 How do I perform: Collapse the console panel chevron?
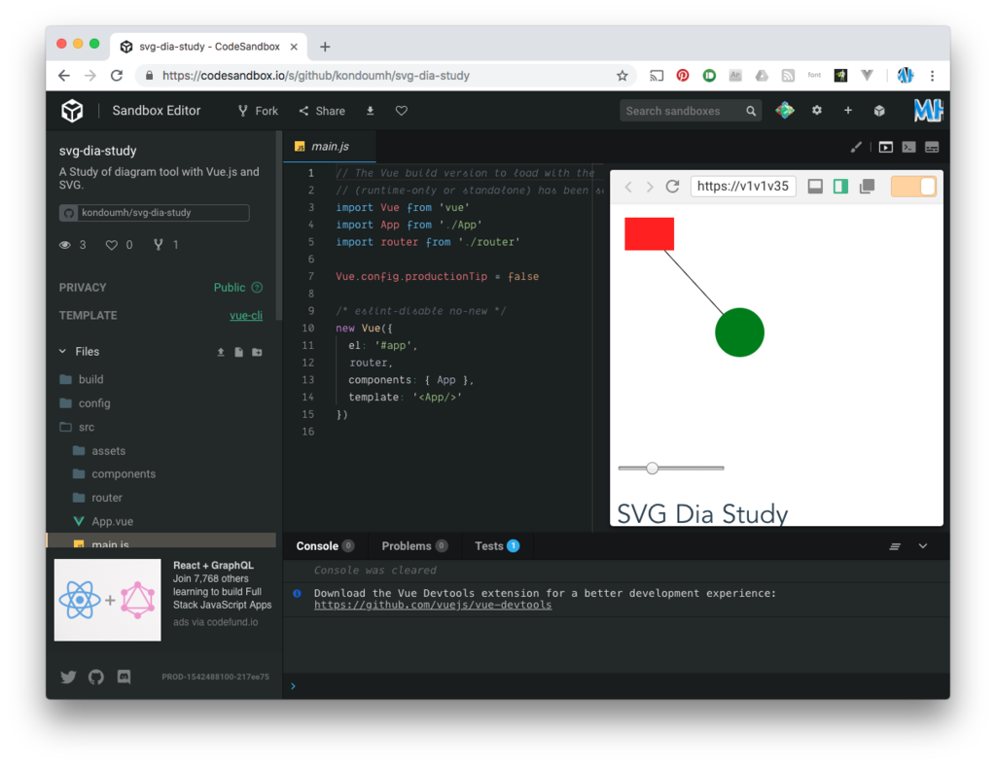coord(923,546)
